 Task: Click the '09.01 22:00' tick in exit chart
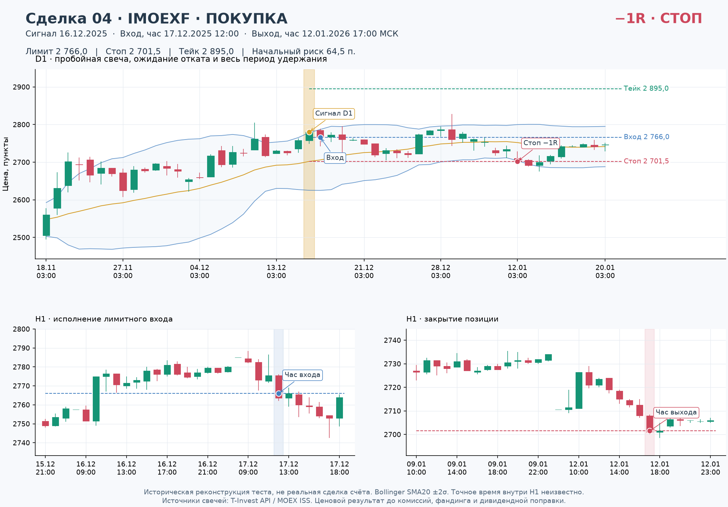tap(538, 468)
